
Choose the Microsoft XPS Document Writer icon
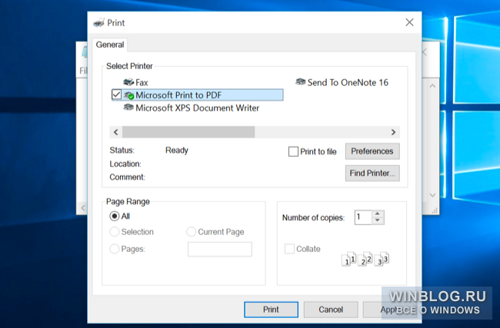pos(128,108)
